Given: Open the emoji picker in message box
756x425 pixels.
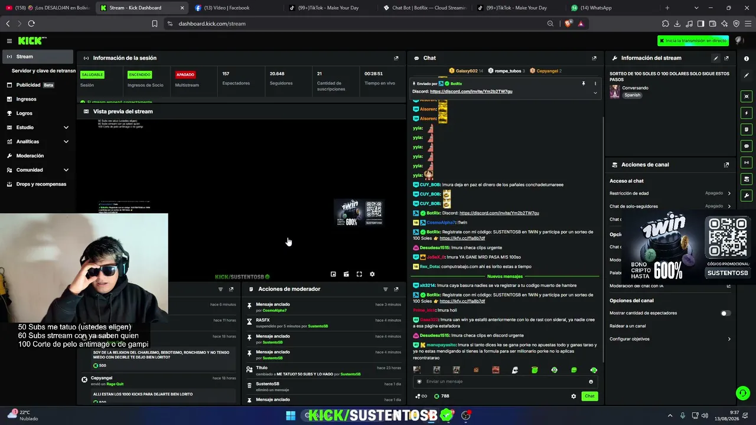Looking at the screenshot, I should click(591, 381).
